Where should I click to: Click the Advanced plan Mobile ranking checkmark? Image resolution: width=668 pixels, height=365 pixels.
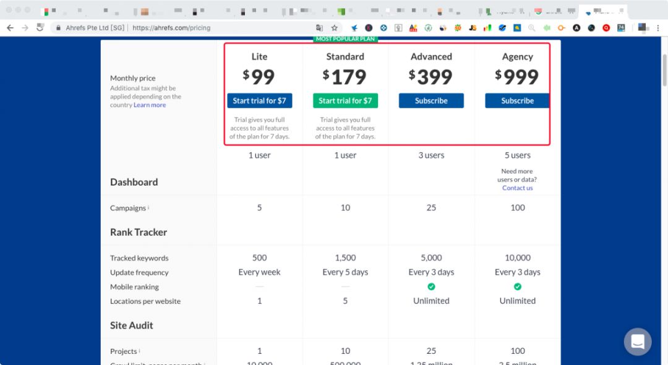click(x=431, y=286)
